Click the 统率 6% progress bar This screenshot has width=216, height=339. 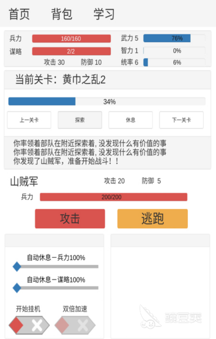pyautogui.click(x=174, y=63)
